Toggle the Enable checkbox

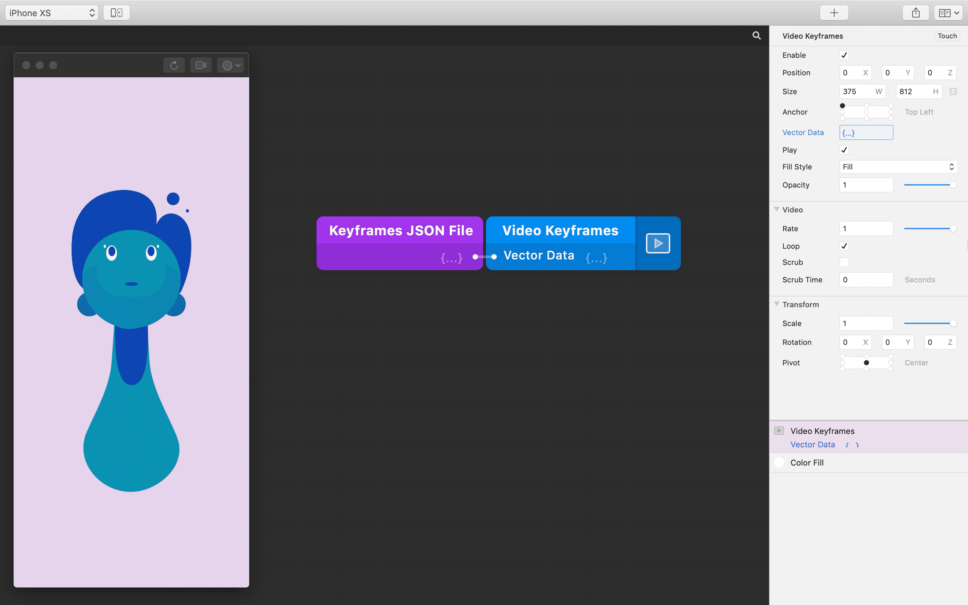click(844, 55)
